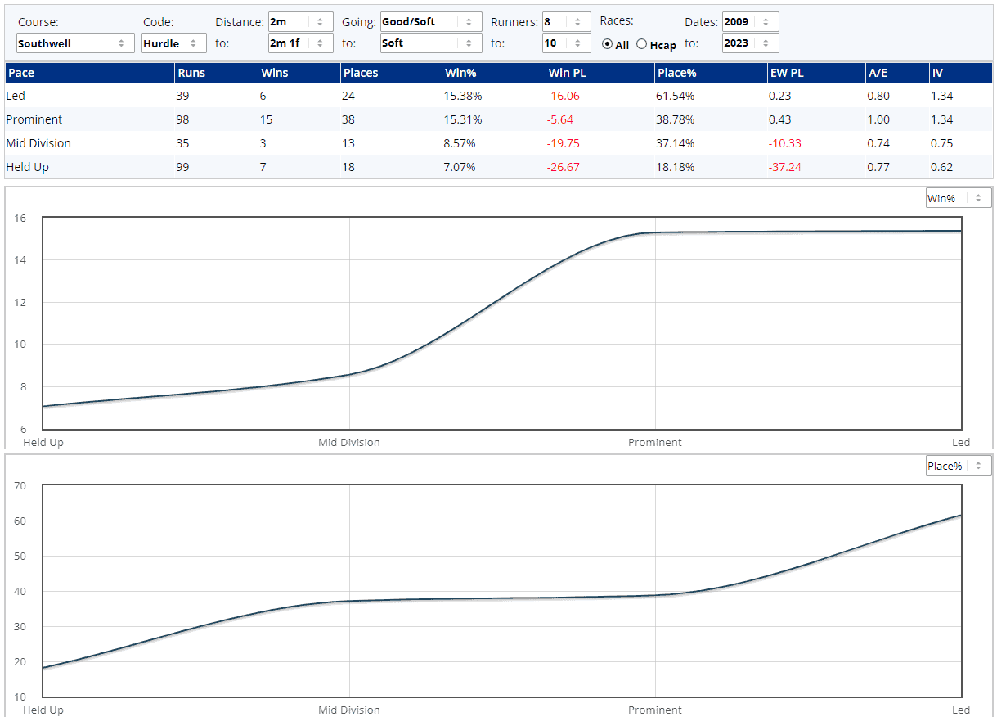Expand the maximum Distance 2m 1f selector
Screen dimensions: 997x717
(x=300, y=43)
